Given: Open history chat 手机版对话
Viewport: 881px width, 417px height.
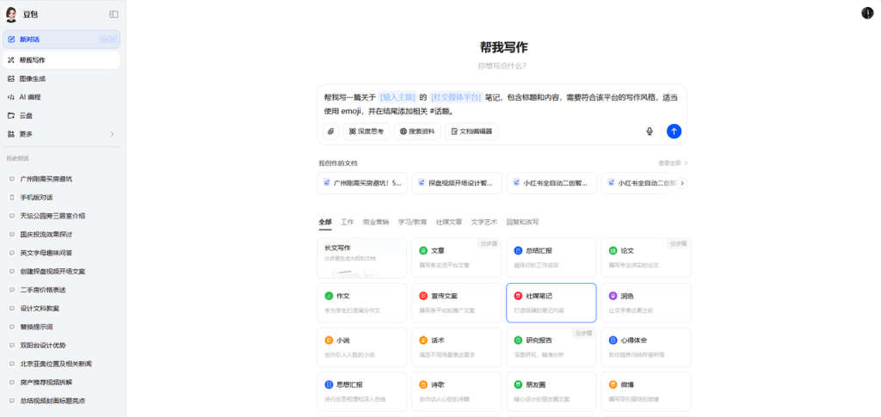Looking at the screenshot, I should pos(61,198).
